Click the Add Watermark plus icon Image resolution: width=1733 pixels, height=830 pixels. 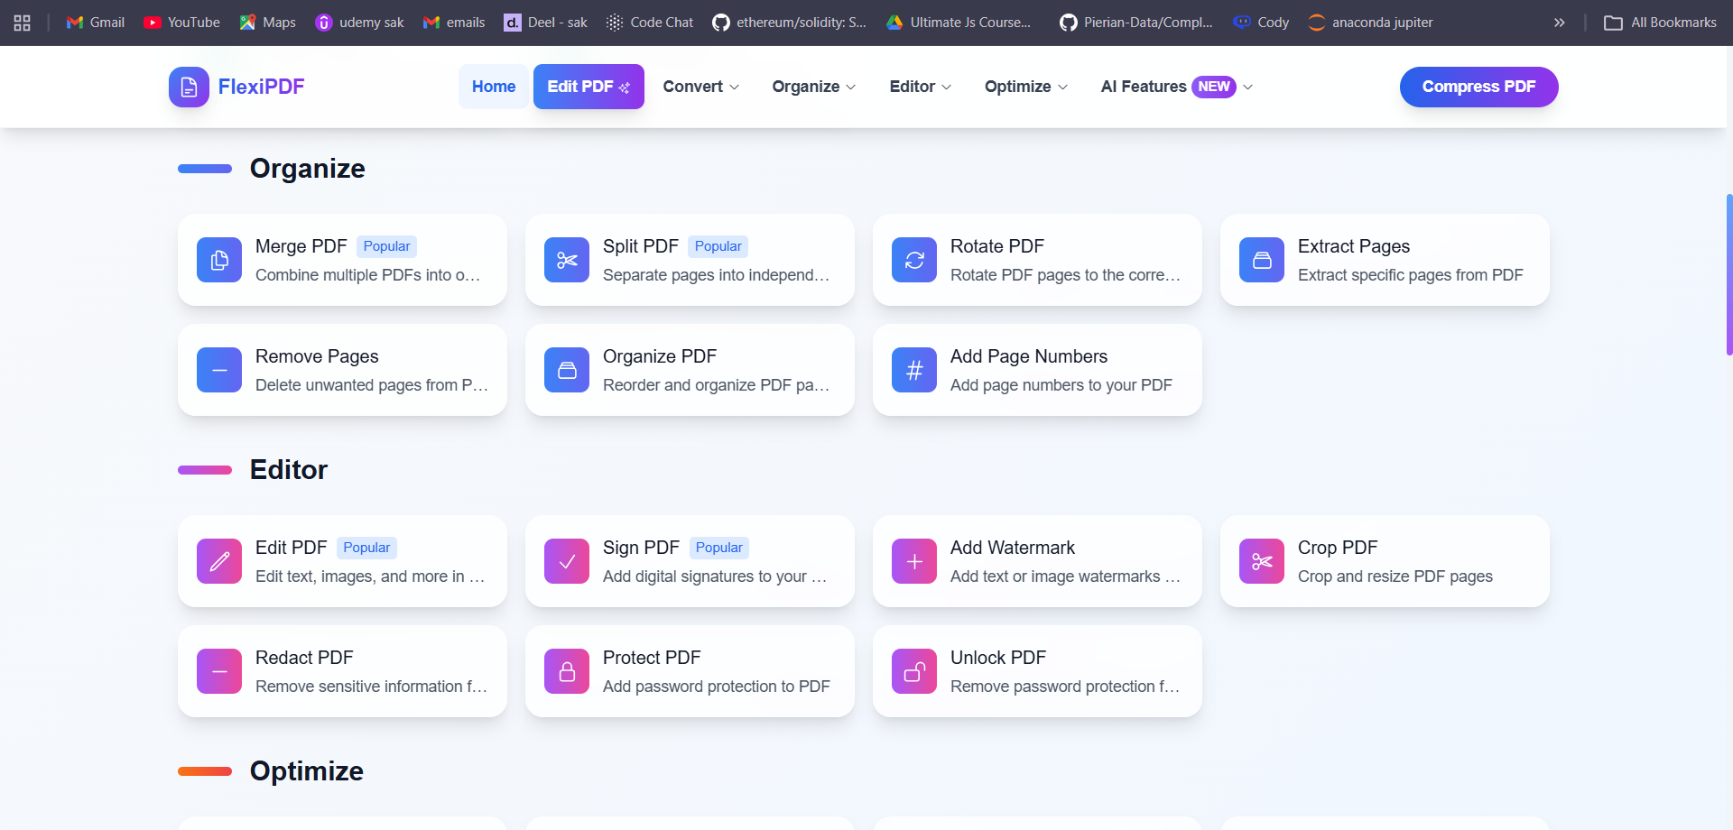(x=914, y=561)
